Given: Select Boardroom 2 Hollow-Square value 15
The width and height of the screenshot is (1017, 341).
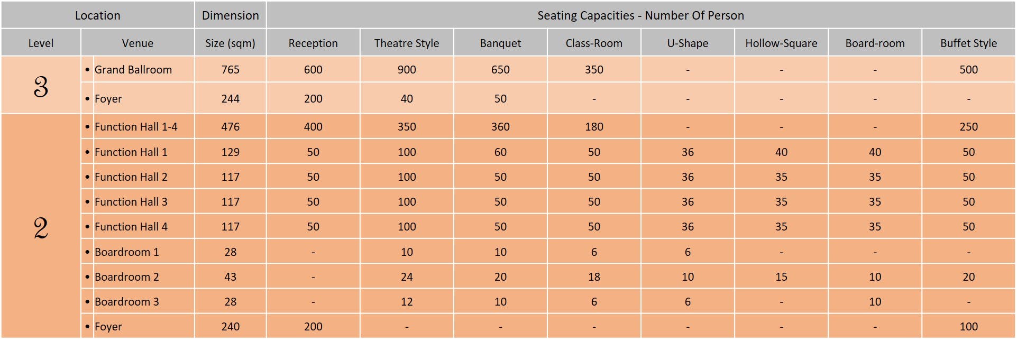Looking at the screenshot, I should point(781,277).
